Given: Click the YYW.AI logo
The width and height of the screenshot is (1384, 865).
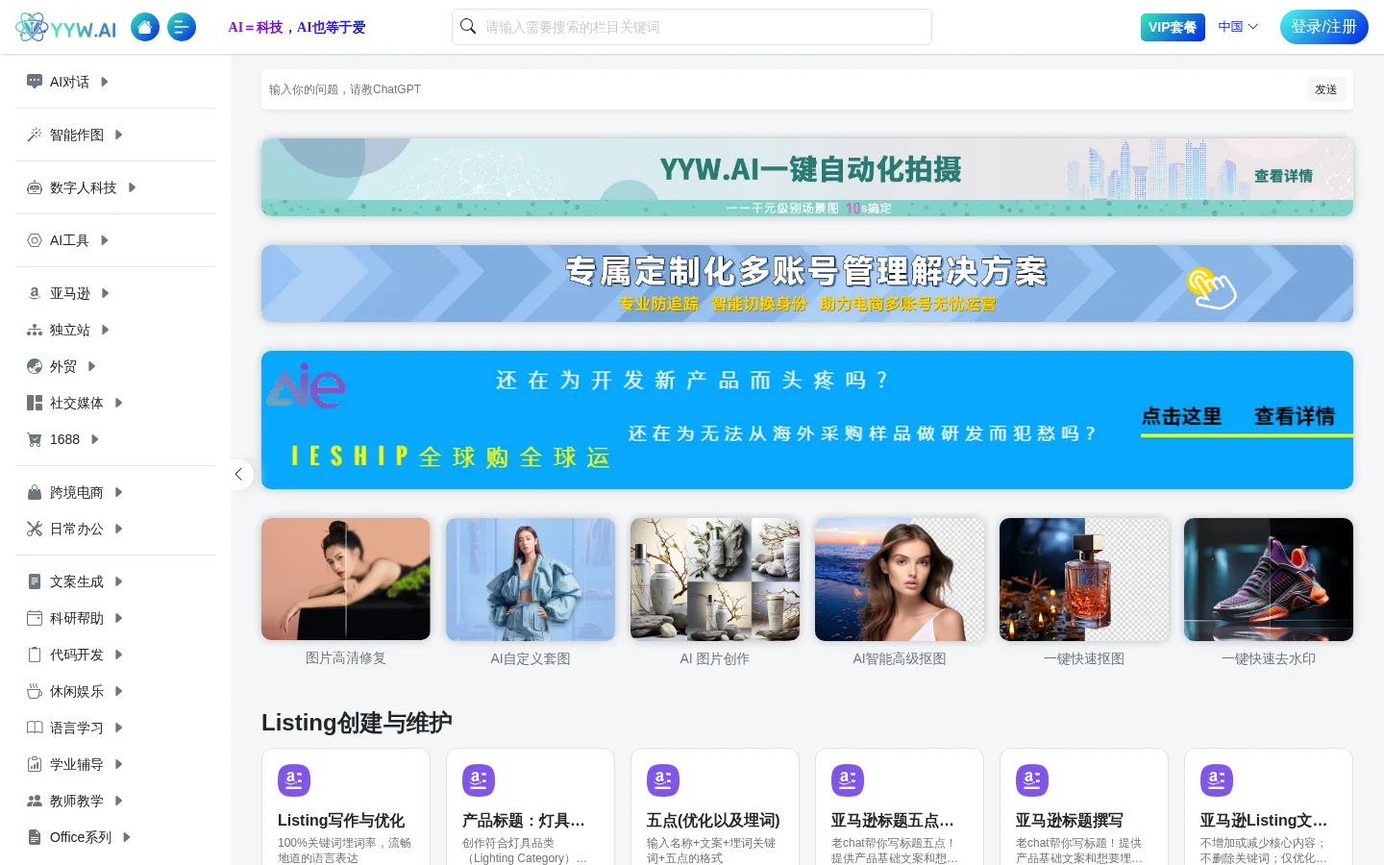Looking at the screenshot, I should coord(65,27).
